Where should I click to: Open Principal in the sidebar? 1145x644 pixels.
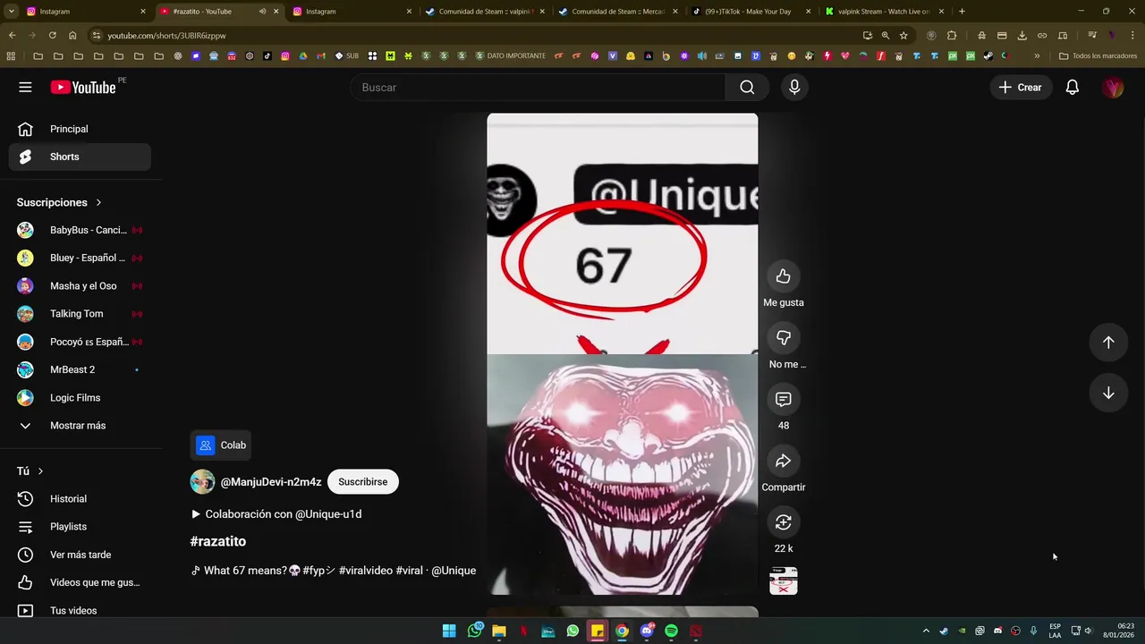click(80, 129)
